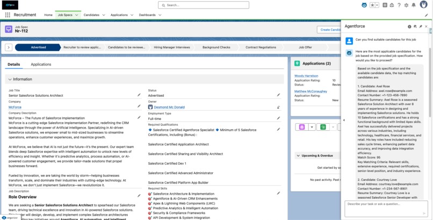Click the Agentforce icon in global header
The image size is (433, 220).
[x=364, y=5]
